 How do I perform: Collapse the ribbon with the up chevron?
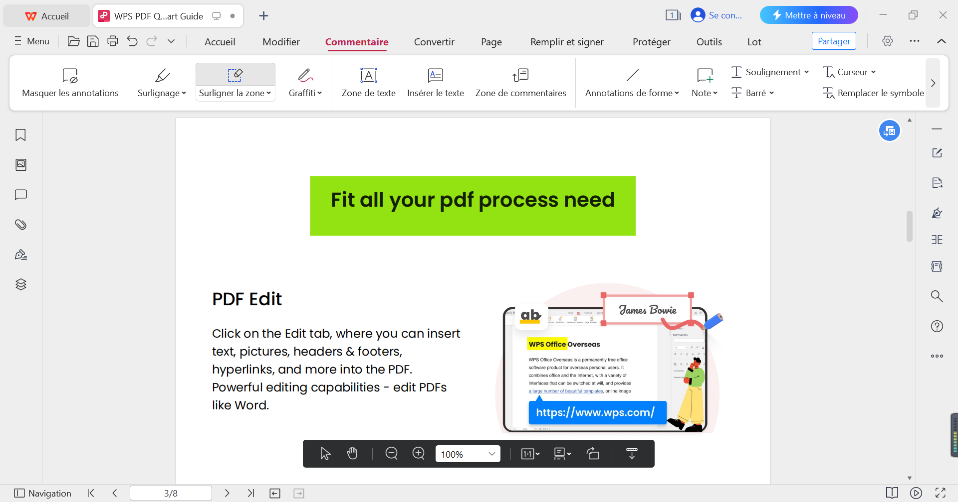[x=942, y=41]
